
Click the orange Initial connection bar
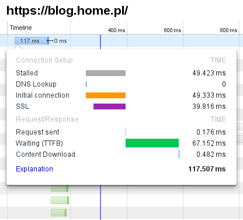click(106, 95)
